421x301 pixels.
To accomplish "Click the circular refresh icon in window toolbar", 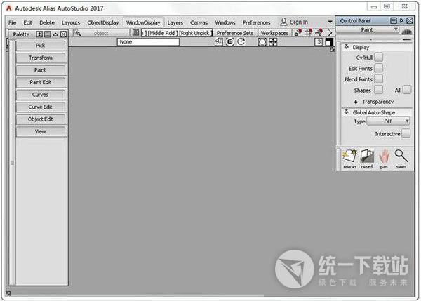I will [x=241, y=42].
